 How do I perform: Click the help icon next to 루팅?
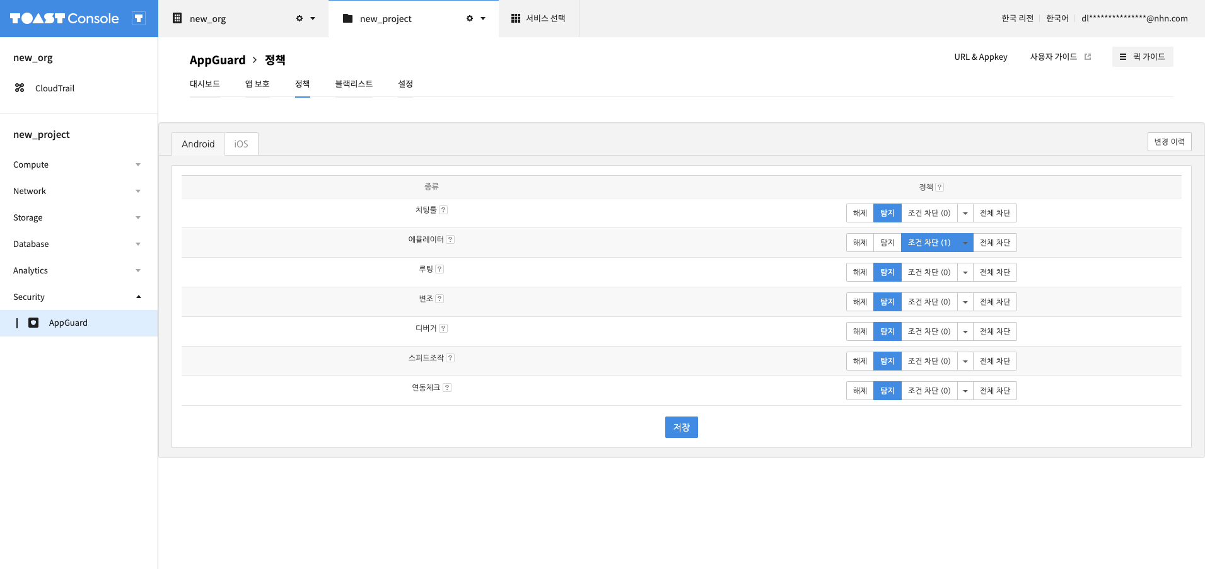(x=440, y=269)
